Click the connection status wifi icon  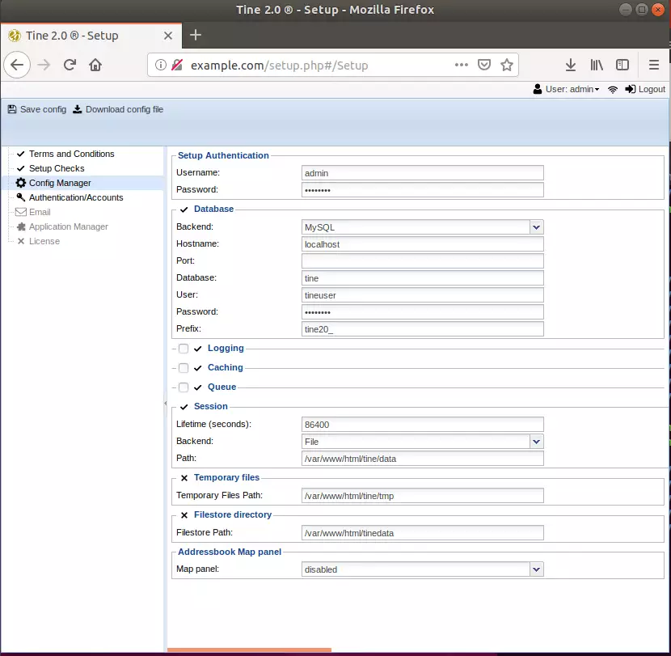click(613, 89)
